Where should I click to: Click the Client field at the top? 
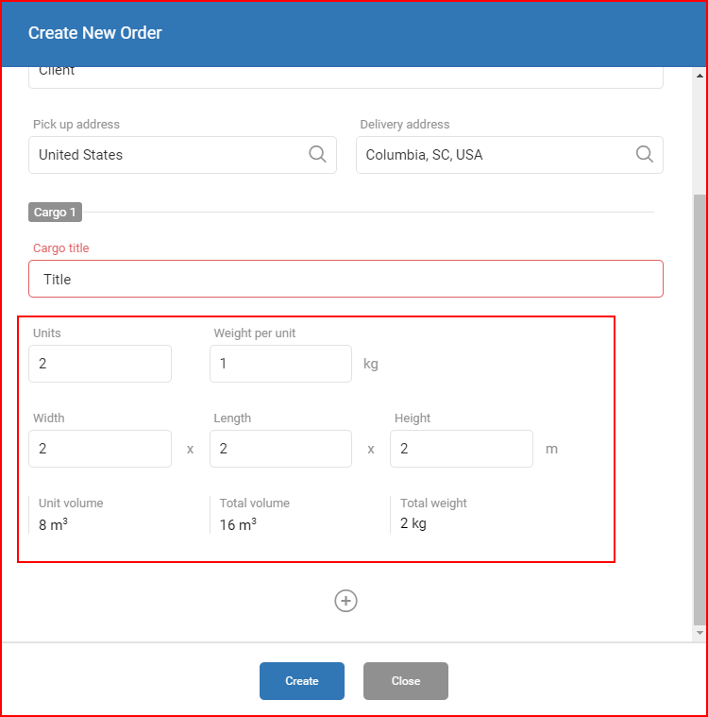tap(346, 77)
